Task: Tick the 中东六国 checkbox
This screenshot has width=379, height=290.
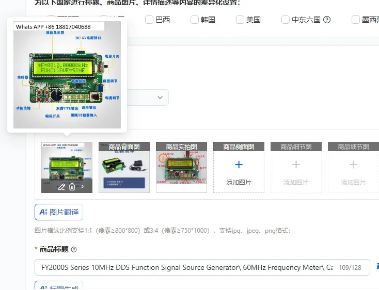Action: click(x=286, y=20)
